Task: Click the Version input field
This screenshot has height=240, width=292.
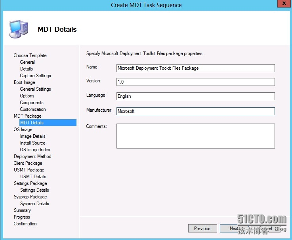Action: (196, 82)
